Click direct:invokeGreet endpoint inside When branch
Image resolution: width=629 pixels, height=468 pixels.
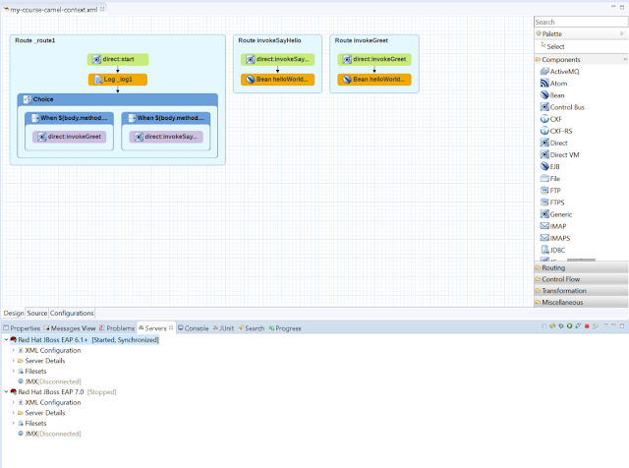(70, 137)
